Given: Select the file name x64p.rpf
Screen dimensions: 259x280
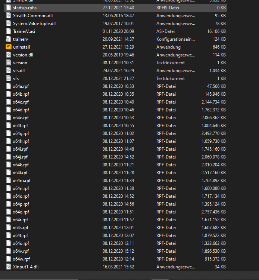Looking at the screenshot, I should point(21,204).
